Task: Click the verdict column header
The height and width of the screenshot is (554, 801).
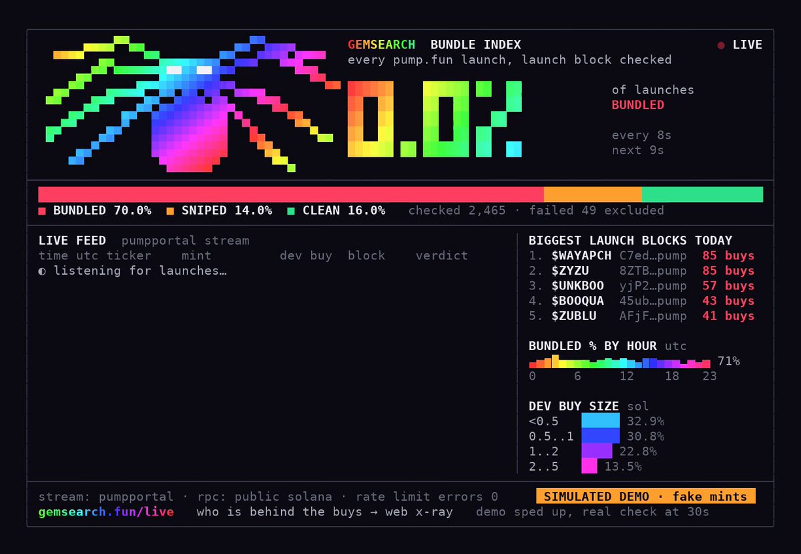Action: pyautogui.click(x=442, y=255)
